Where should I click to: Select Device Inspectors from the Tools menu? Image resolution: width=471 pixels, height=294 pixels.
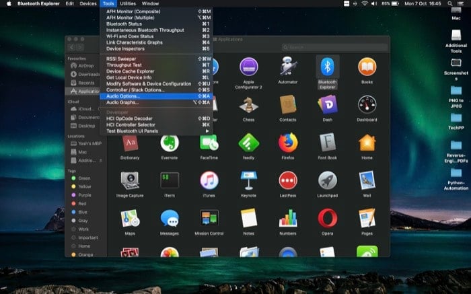(x=156, y=48)
